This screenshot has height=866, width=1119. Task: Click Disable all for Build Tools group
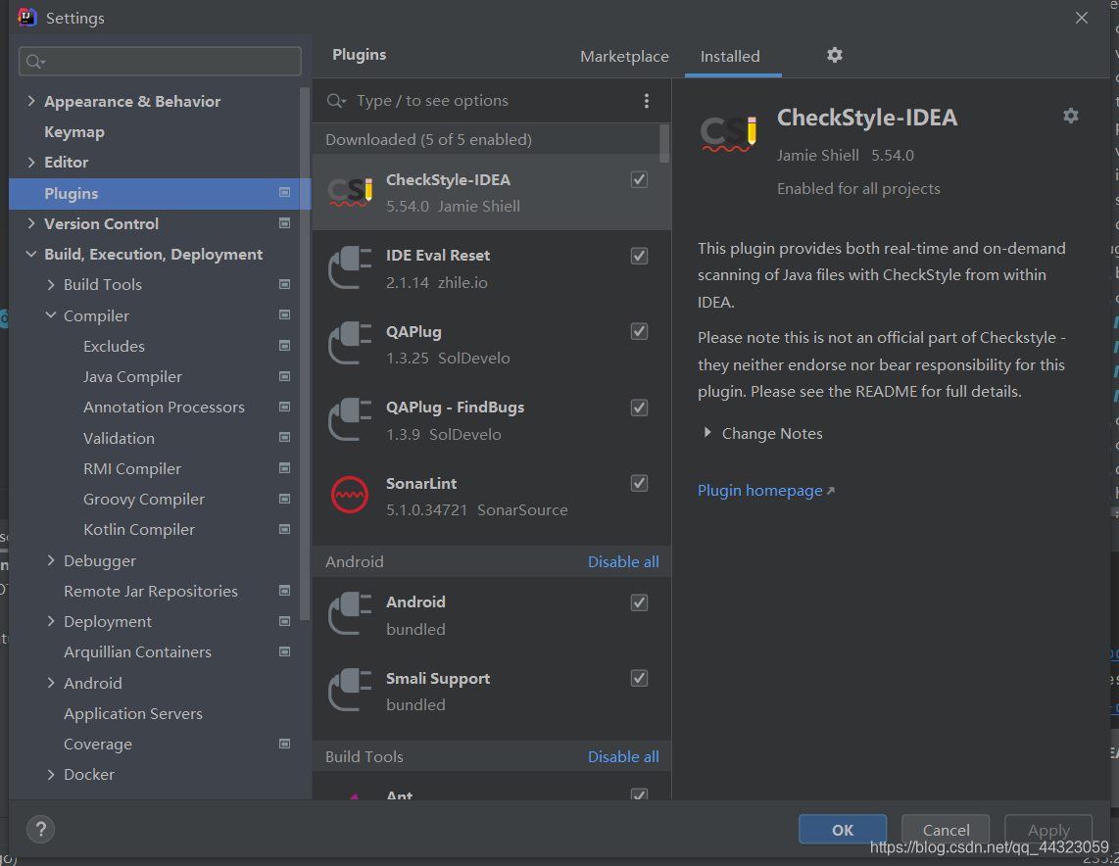coord(623,757)
